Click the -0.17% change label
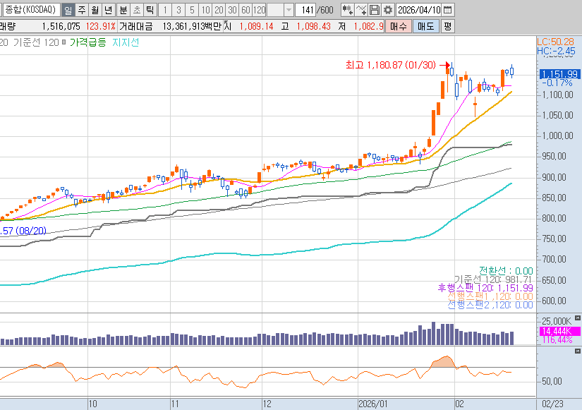Viewport: 582px width, 410px height. pyautogui.click(x=557, y=83)
